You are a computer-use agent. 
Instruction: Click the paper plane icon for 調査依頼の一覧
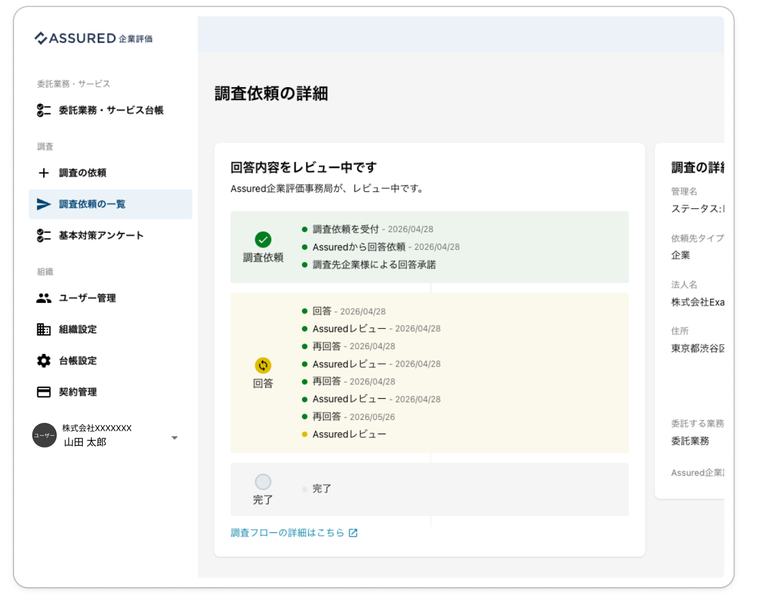point(44,204)
